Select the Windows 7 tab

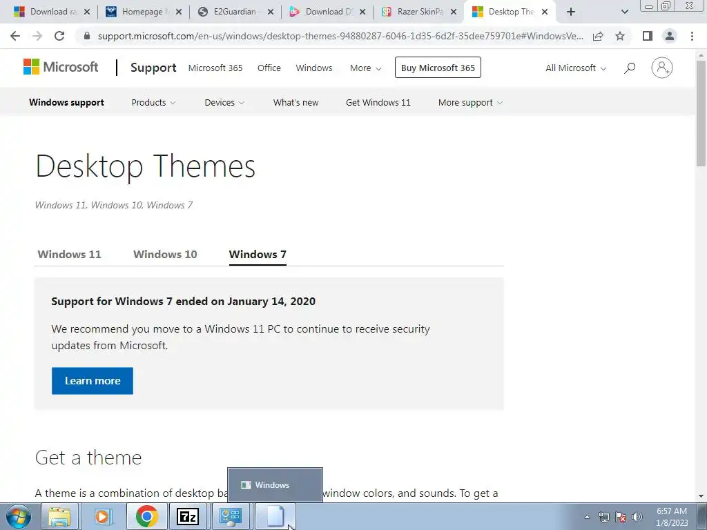point(258,254)
